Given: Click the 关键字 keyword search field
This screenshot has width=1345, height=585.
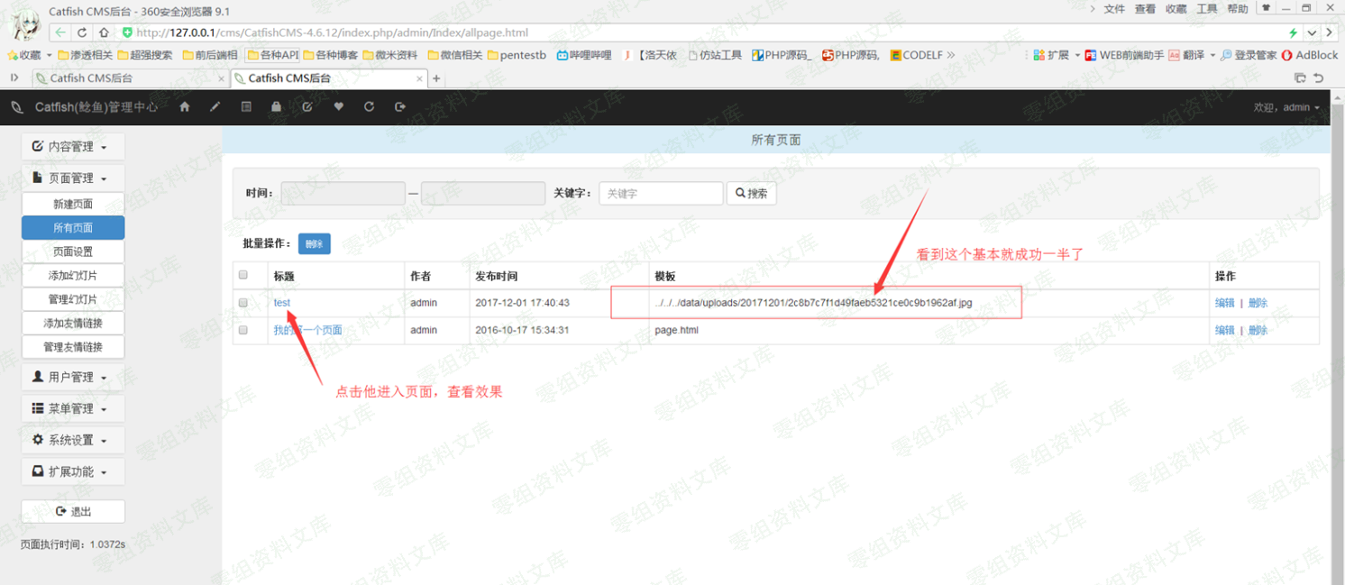Looking at the screenshot, I should [660, 194].
